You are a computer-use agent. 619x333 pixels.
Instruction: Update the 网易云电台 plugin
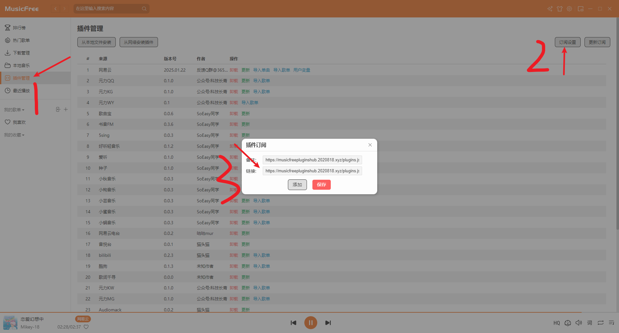[x=246, y=233]
